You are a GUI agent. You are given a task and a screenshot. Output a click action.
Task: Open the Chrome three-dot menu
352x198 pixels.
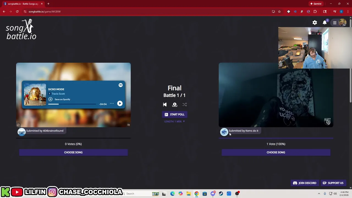pyautogui.click(x=348, y=12)
